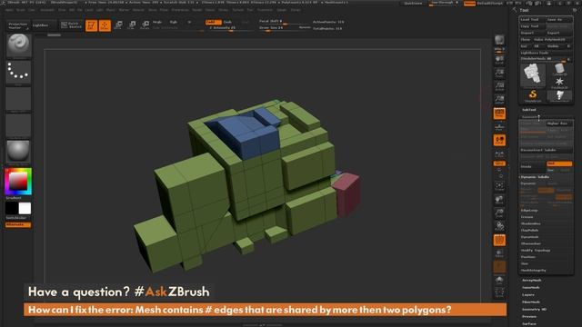582x327 pixels.
Task: Open the Zplugin menu
Action: 282,10
